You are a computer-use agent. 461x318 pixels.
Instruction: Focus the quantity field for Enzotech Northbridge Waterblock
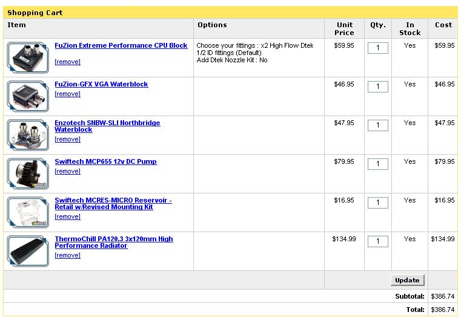(x=378, y=125)
